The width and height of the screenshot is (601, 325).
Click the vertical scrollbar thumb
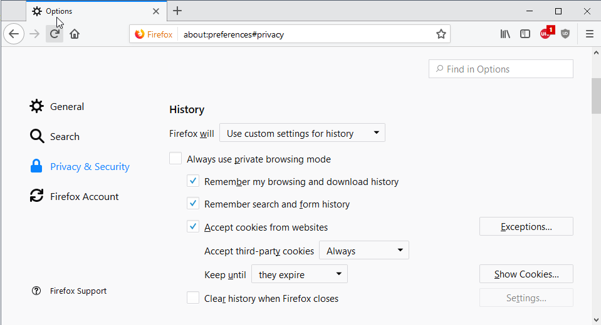pos(595,96)
